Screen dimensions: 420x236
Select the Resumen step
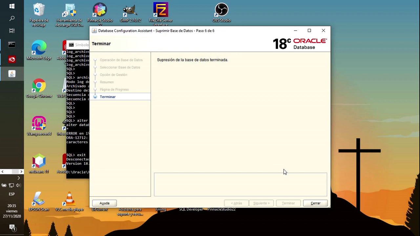click(x=107, y=82)
